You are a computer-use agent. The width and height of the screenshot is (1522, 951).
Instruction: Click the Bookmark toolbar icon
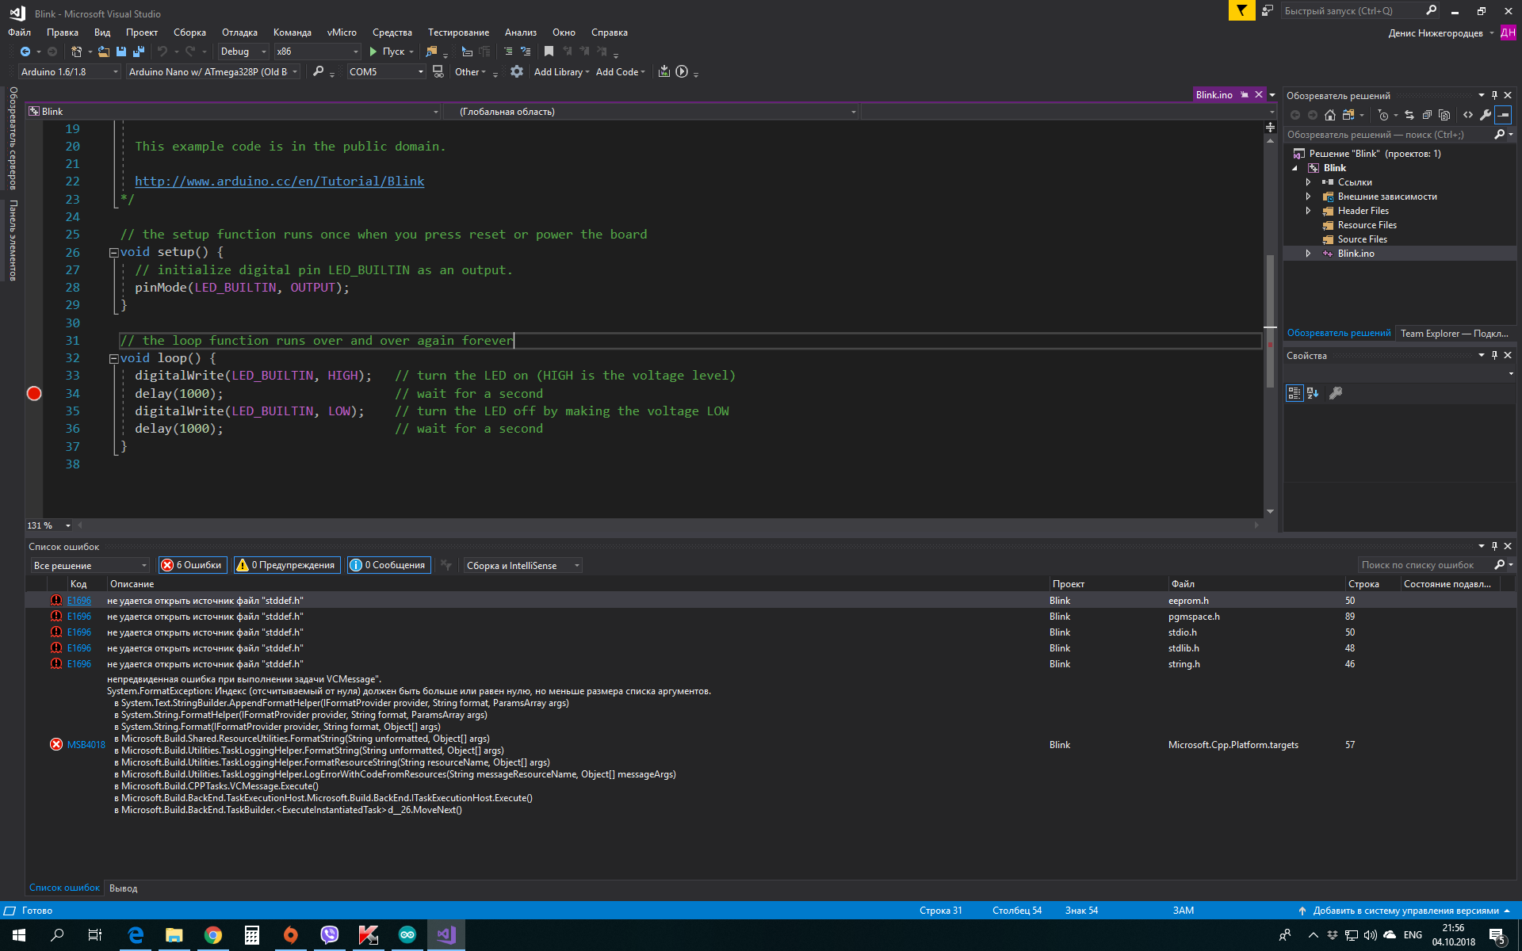[549, 52]
